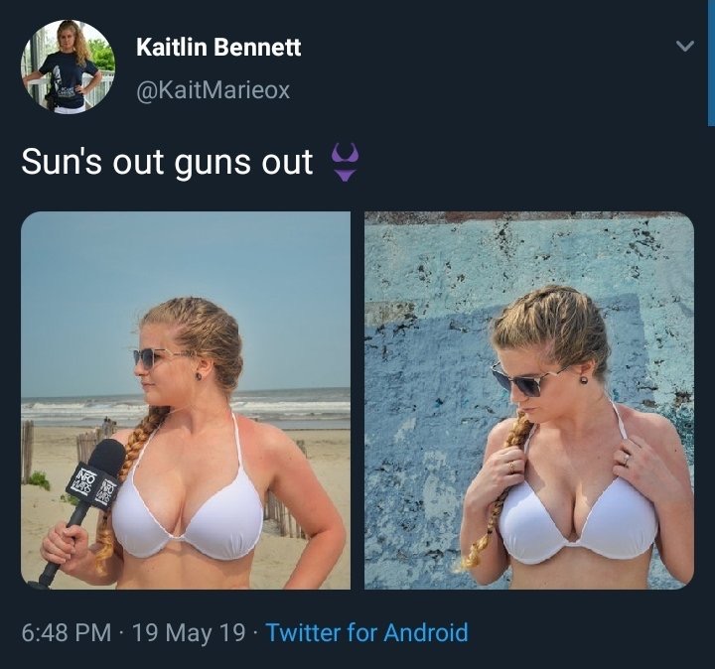The image size is (715, 669).
Task: Open the Twitter for Android source link
Action: (x=366, y=632)
